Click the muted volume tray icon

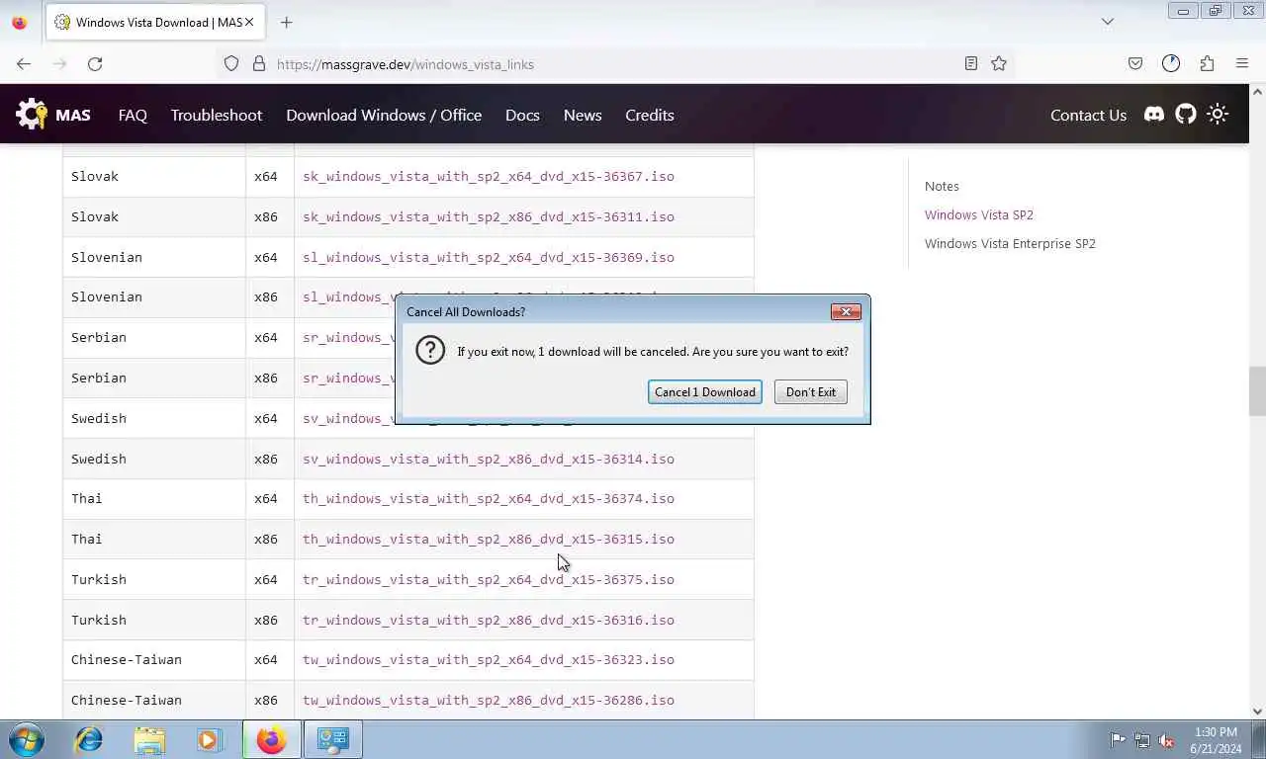tap(1167, 740)
